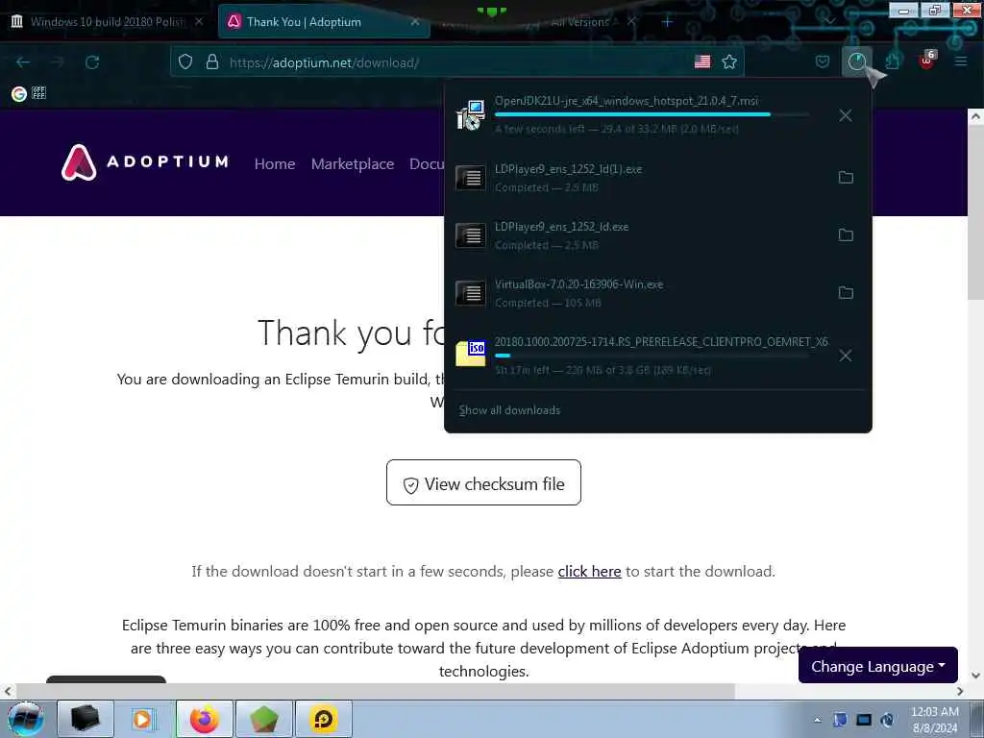Click the ISO file icon in downloads
984x738 pixels.
pyautogui.click(x=471, y=354)
